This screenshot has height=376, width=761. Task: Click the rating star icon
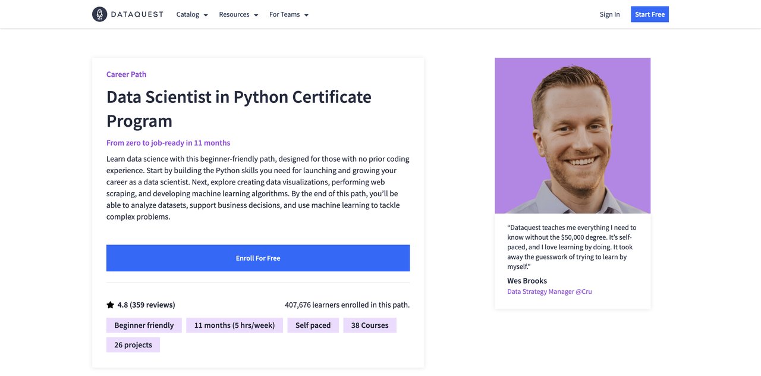(x=110, y=305)
